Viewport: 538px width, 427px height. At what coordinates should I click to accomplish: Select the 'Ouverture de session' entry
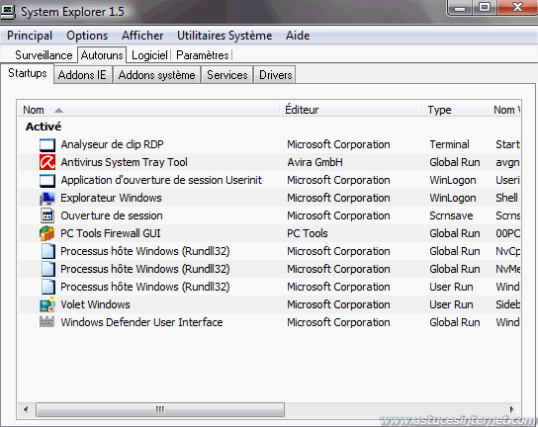tap(112, 215)
